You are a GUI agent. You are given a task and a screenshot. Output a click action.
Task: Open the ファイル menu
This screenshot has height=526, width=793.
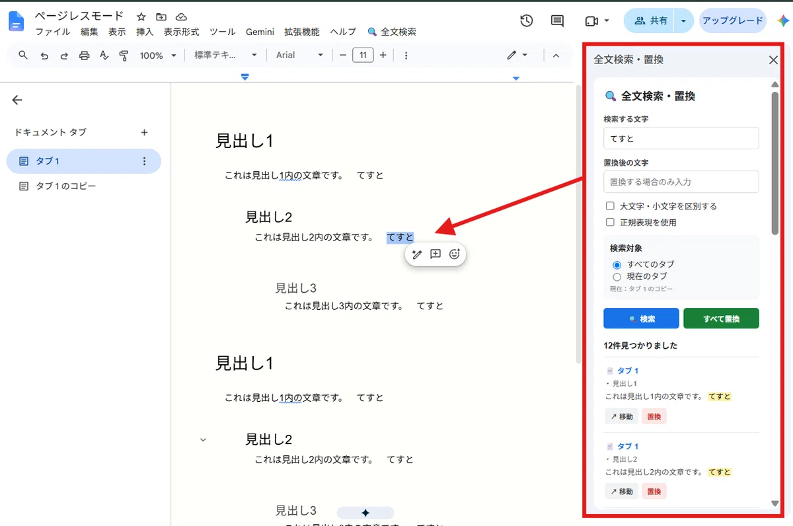pyautogui.click(x=52, y=32)
